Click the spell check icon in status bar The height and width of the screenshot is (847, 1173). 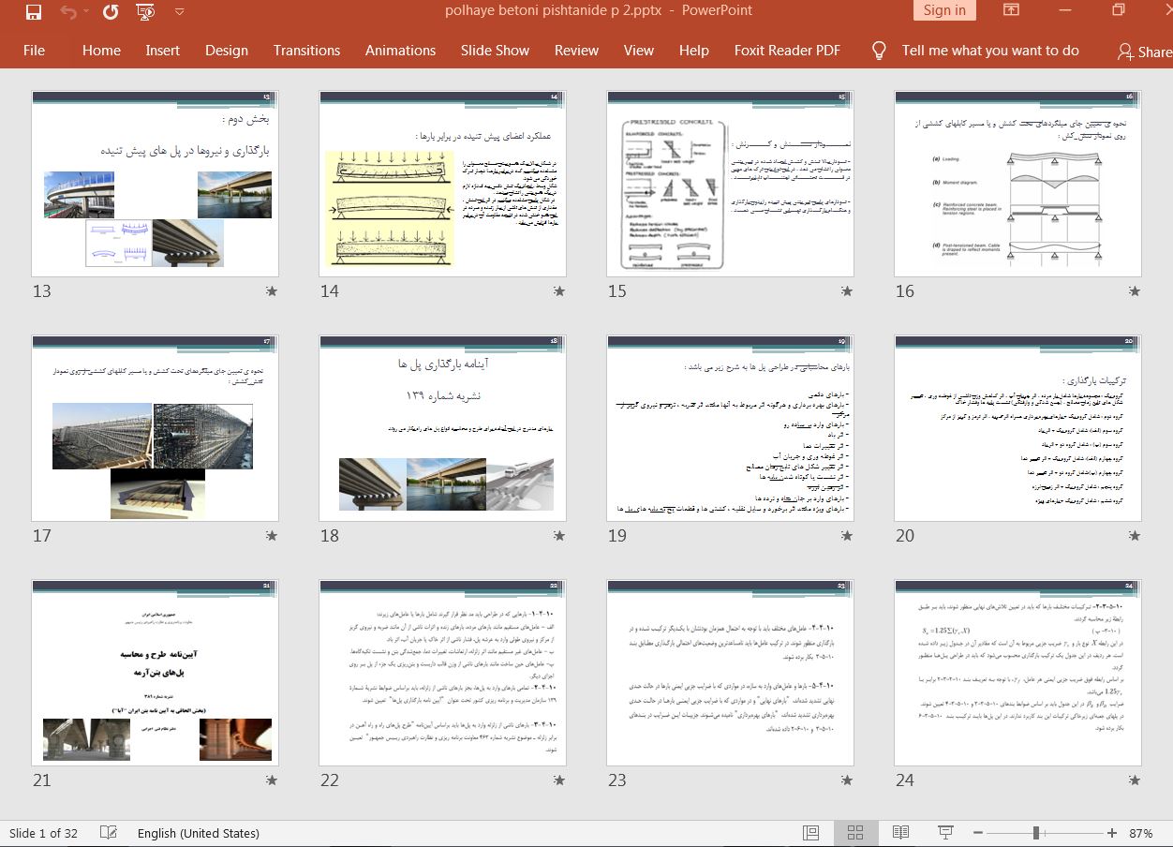[109, 833]
